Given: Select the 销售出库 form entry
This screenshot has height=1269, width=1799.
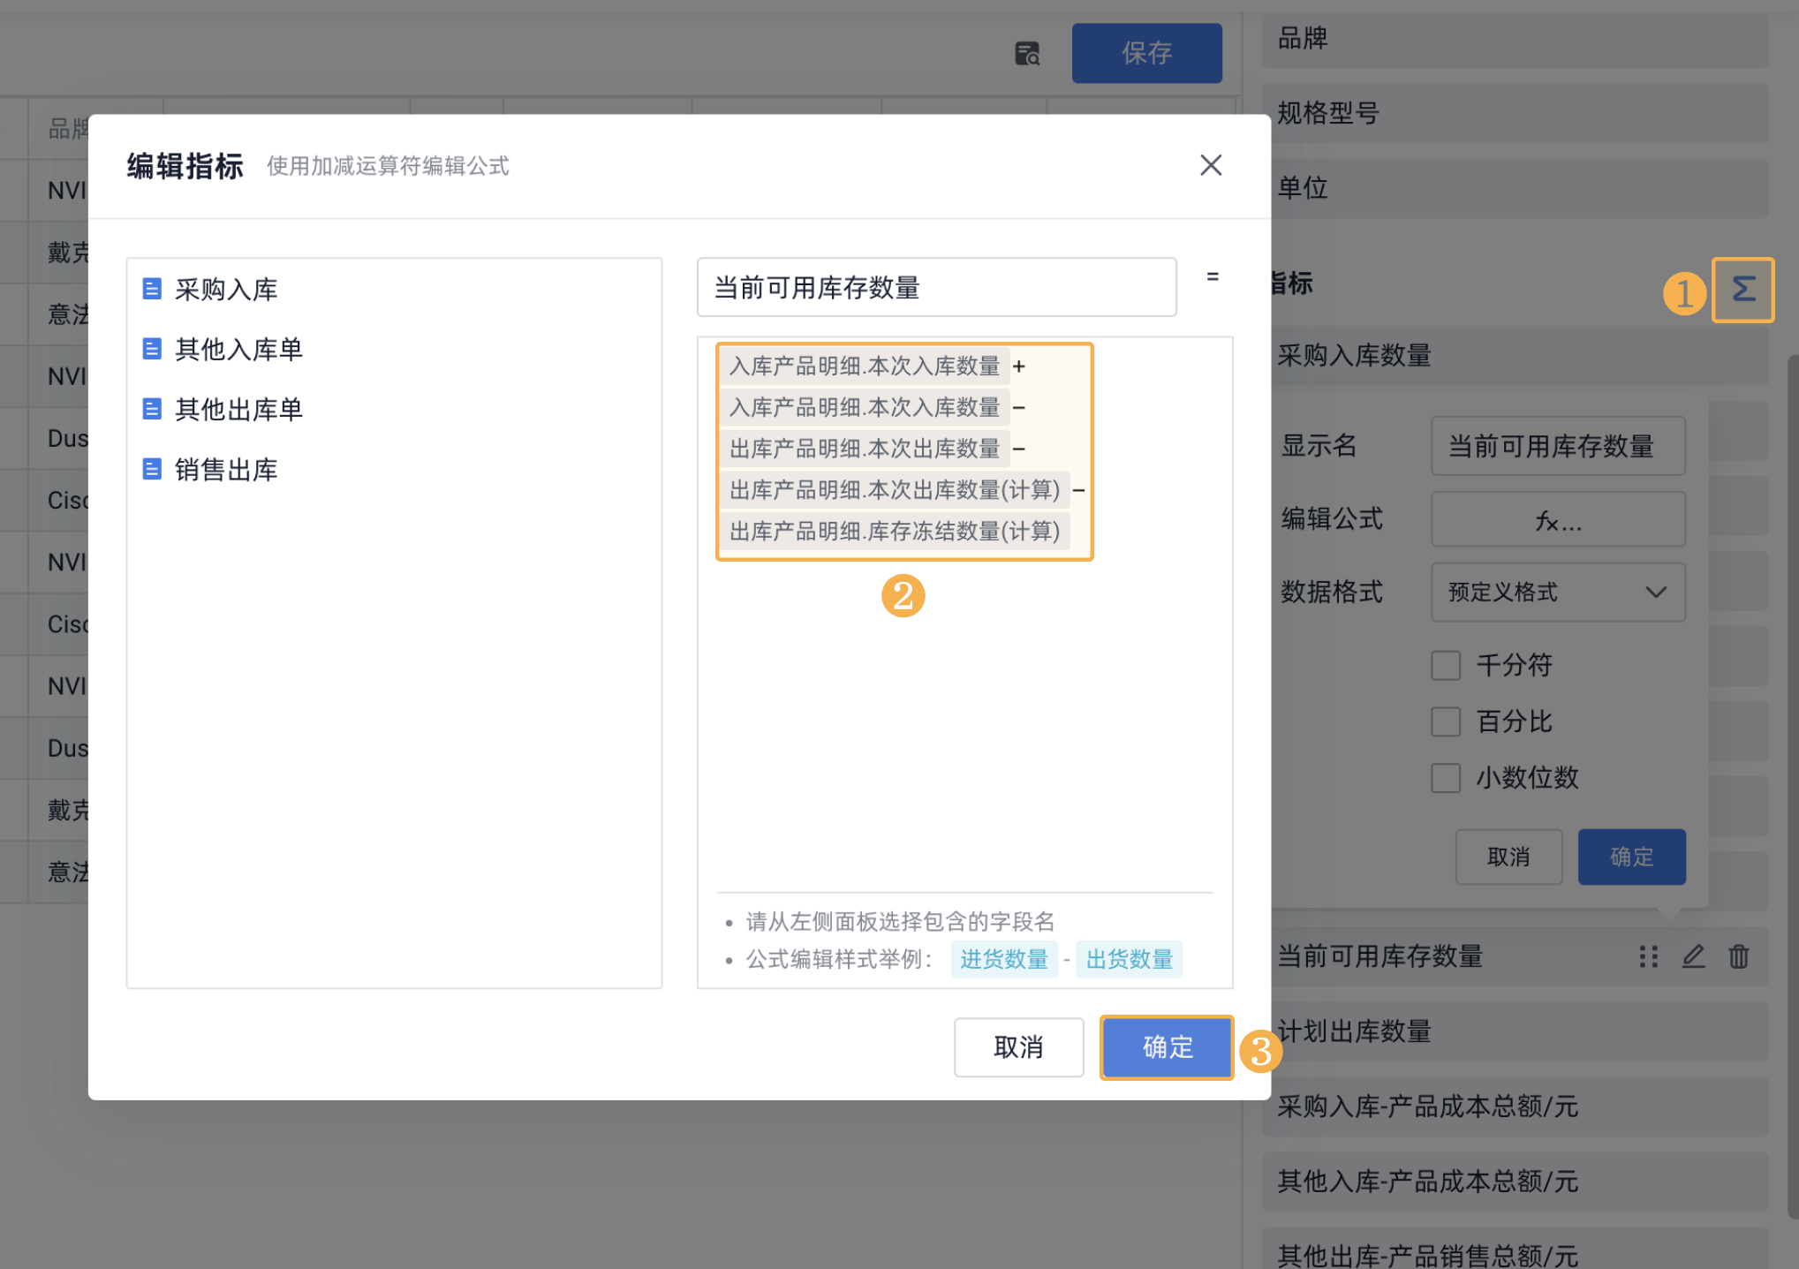Looking at the screenshot, I should pyautogui.click(x=226, y=470).
